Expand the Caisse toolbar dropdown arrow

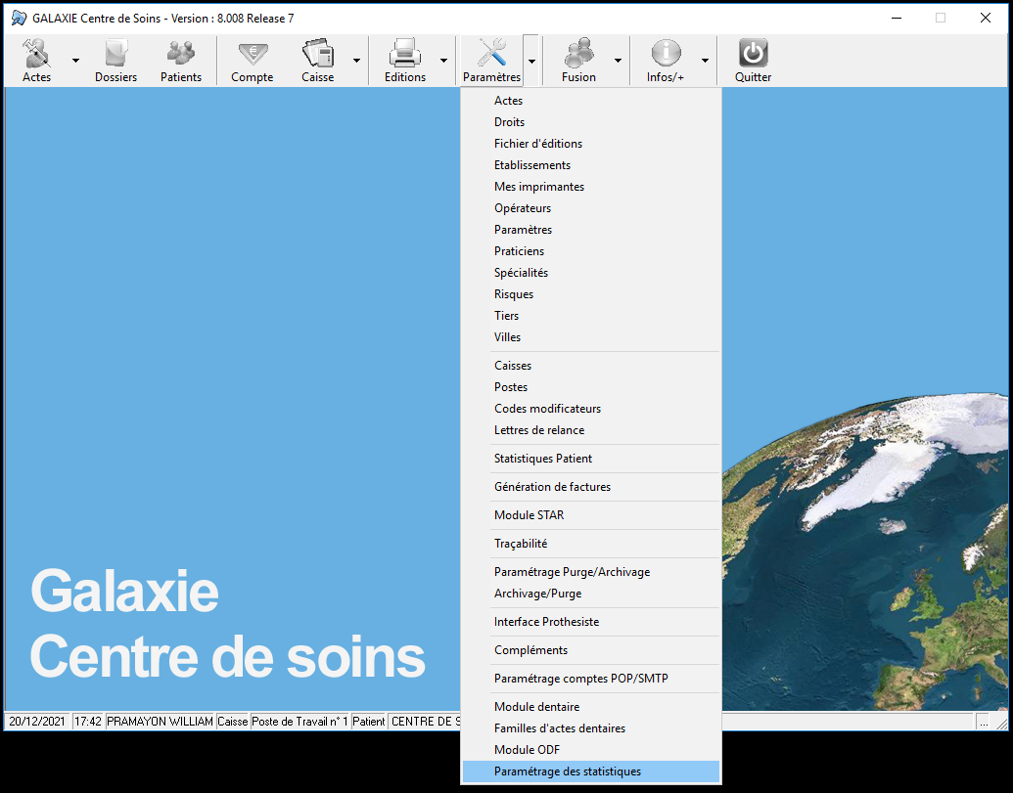click(356, 61)
